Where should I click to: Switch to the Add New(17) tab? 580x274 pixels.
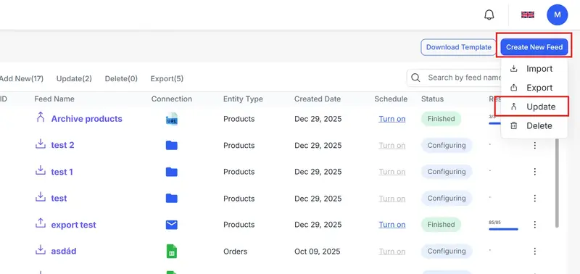click(x=21, y=78)
